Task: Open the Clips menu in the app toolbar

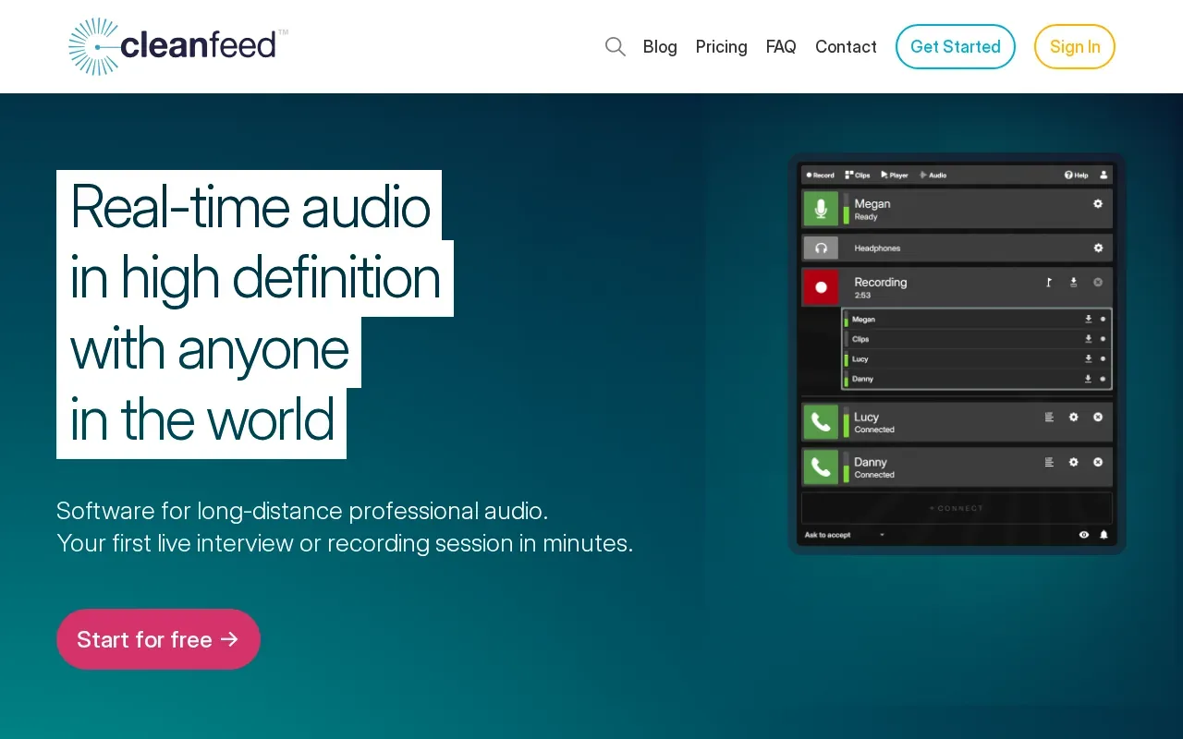Action: [858, 175]
